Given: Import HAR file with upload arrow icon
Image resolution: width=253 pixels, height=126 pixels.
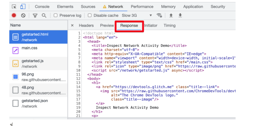Looking at the screenshot, I should pyautogui.click(x=171, y=15).
